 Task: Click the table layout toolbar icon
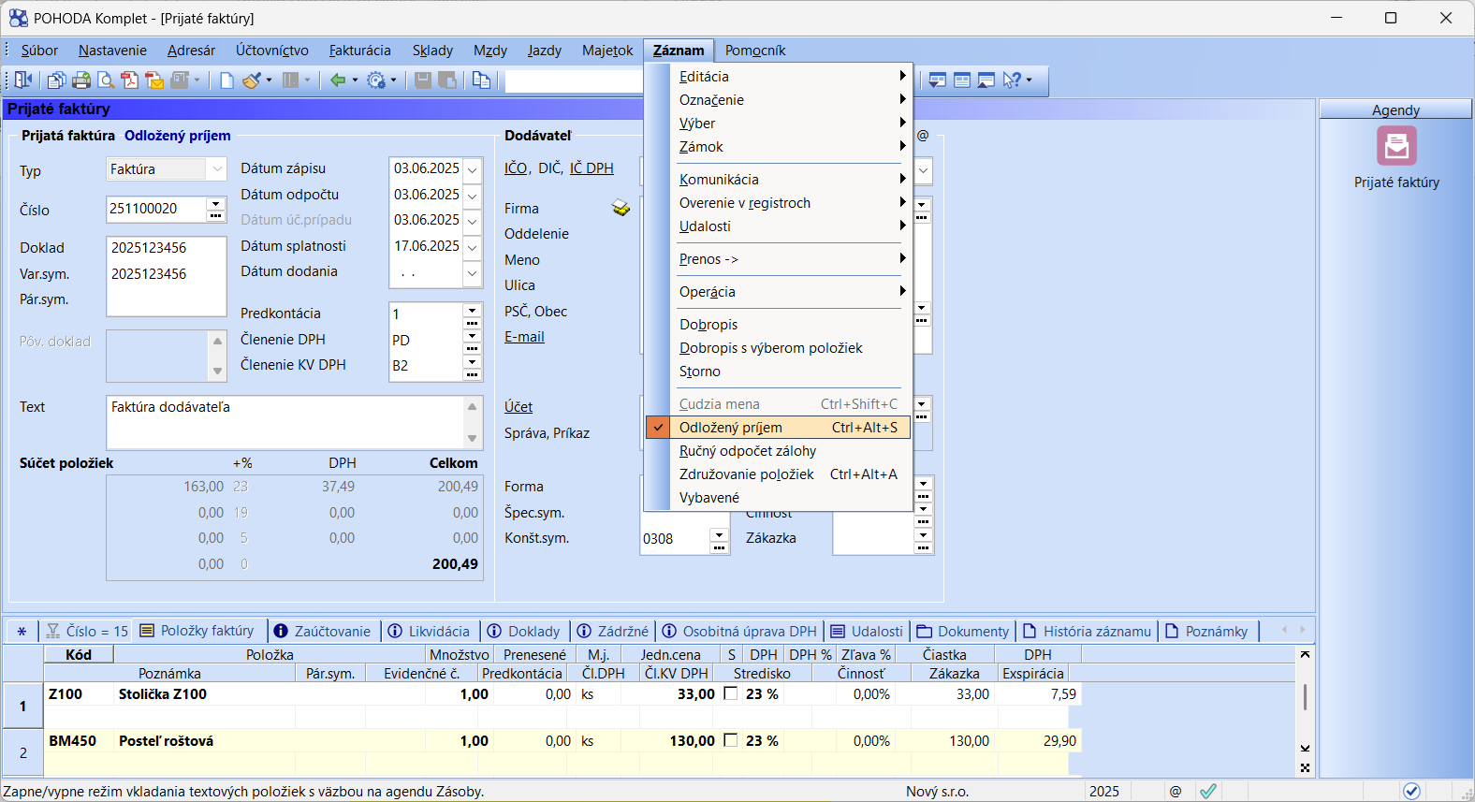coord(961,80)
